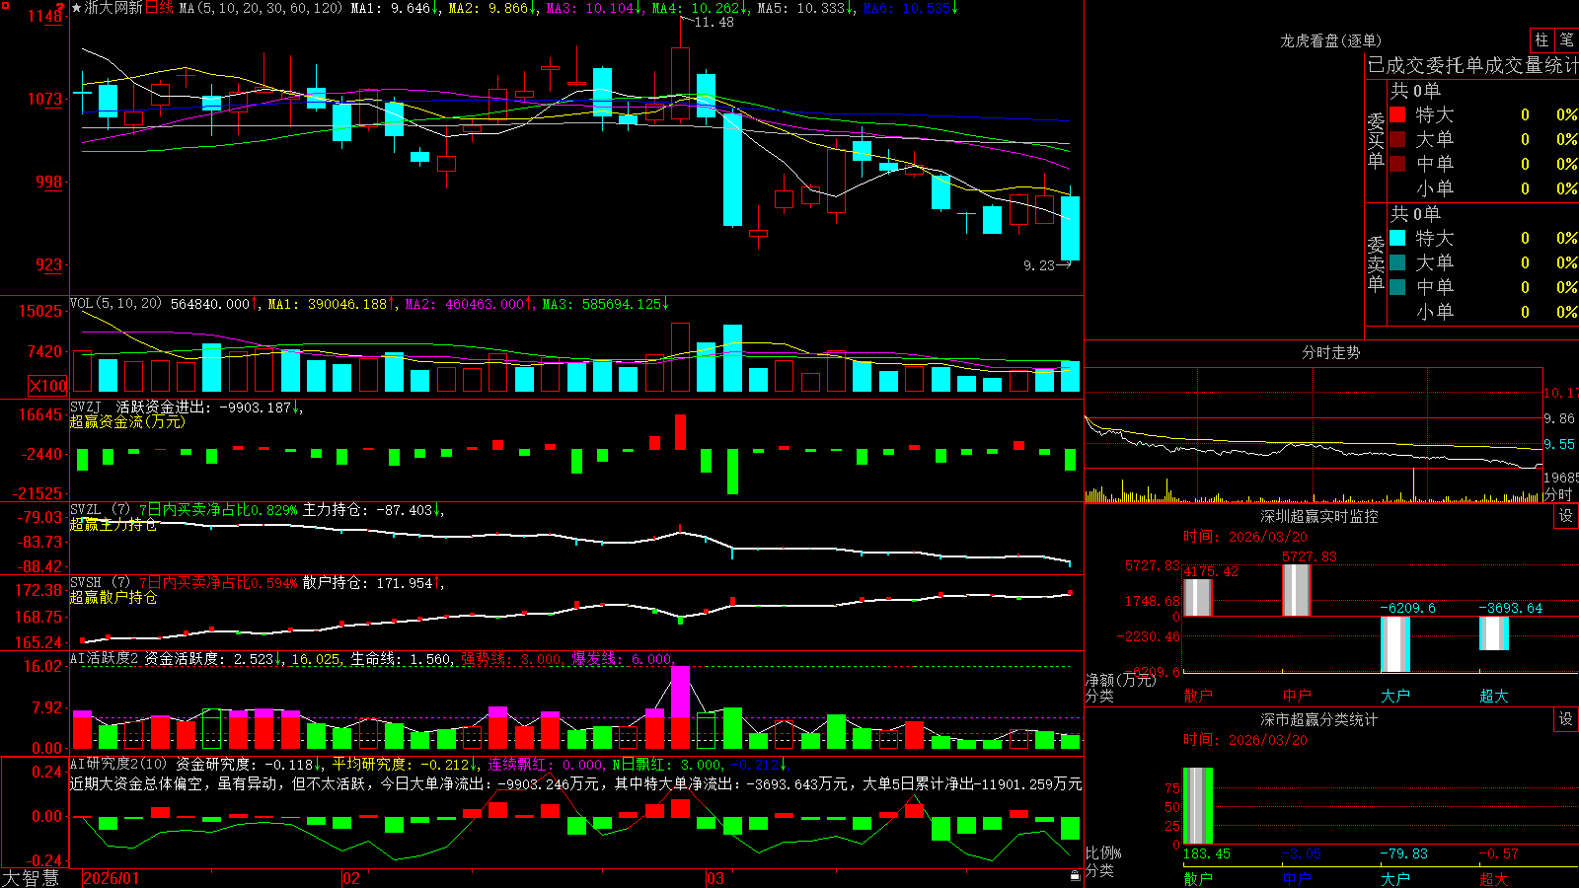Click the SVSH (7) indicator label
Screen dimensions: 1579x888
coord(100,583)
